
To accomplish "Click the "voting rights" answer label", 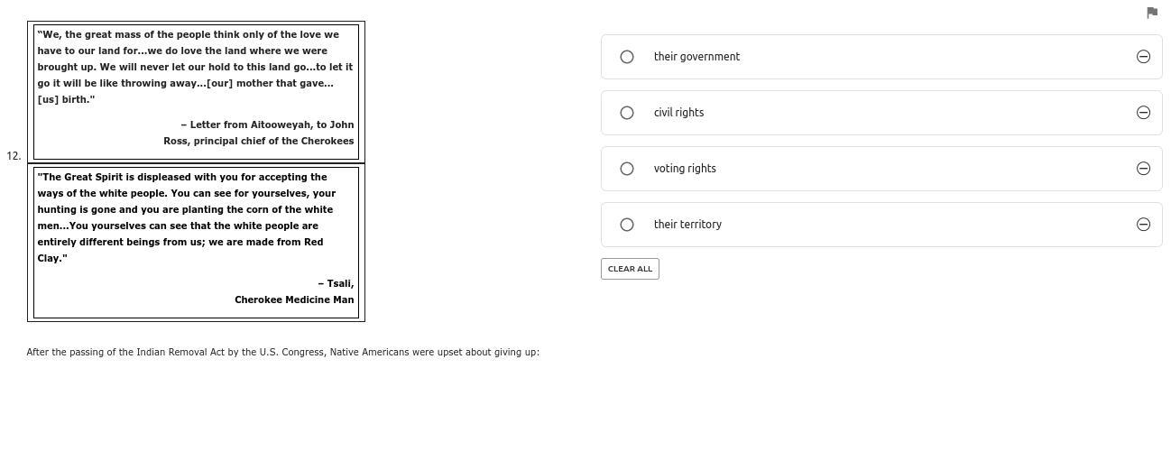I will coord(685,169).
